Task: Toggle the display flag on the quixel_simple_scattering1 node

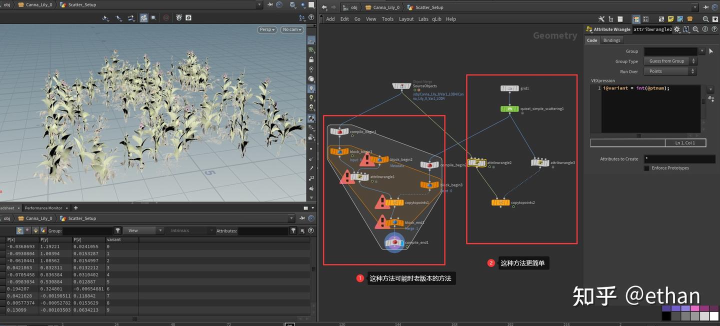Action: [518, 108]
